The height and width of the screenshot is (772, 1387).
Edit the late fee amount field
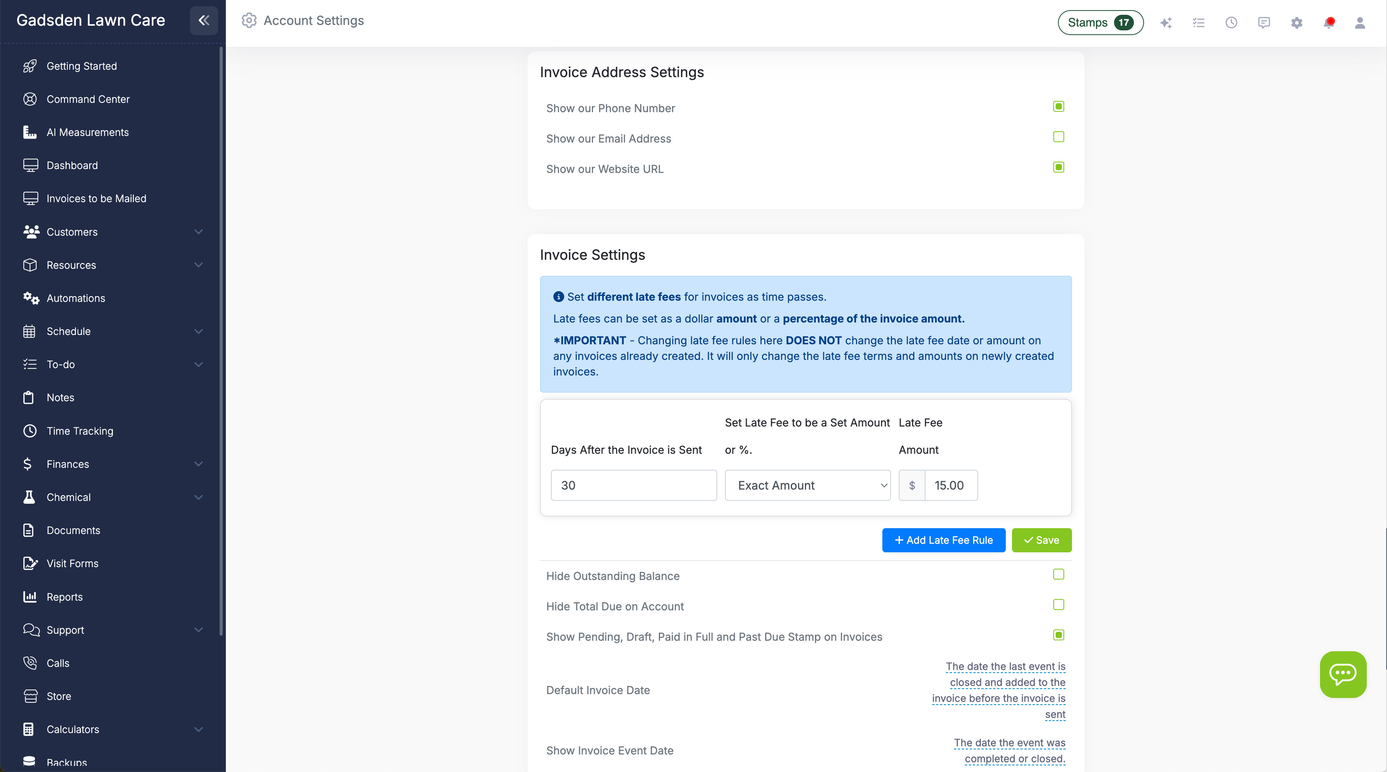pyautogui.click(x=950, y=485)
